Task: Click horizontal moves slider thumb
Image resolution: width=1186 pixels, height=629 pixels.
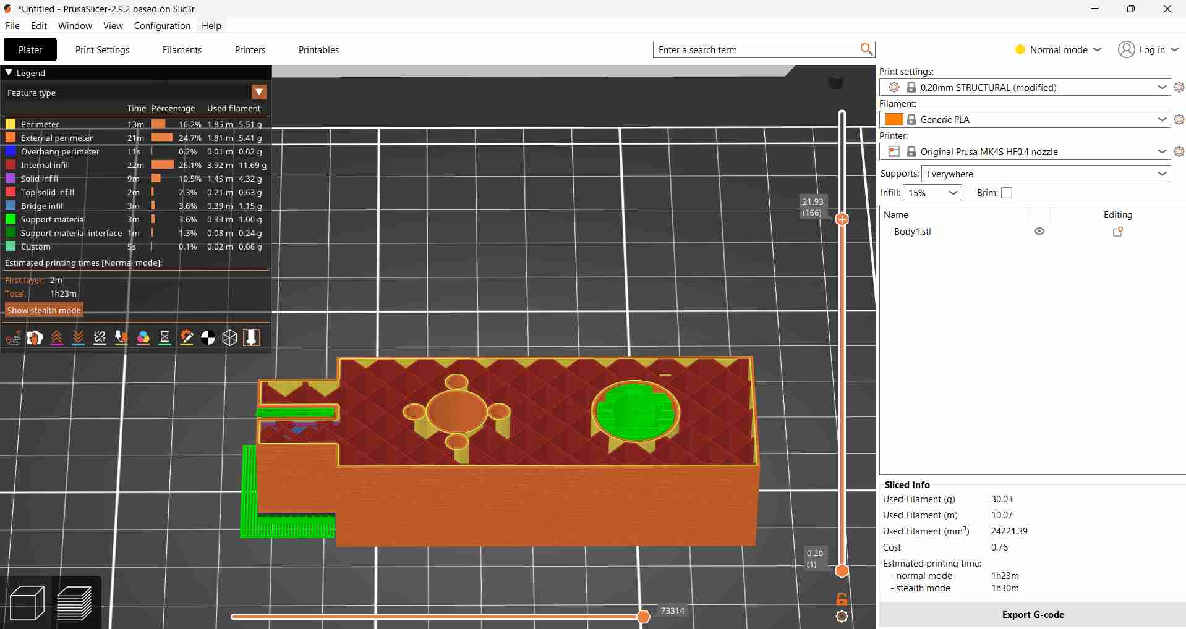Action: click(644, 617)
